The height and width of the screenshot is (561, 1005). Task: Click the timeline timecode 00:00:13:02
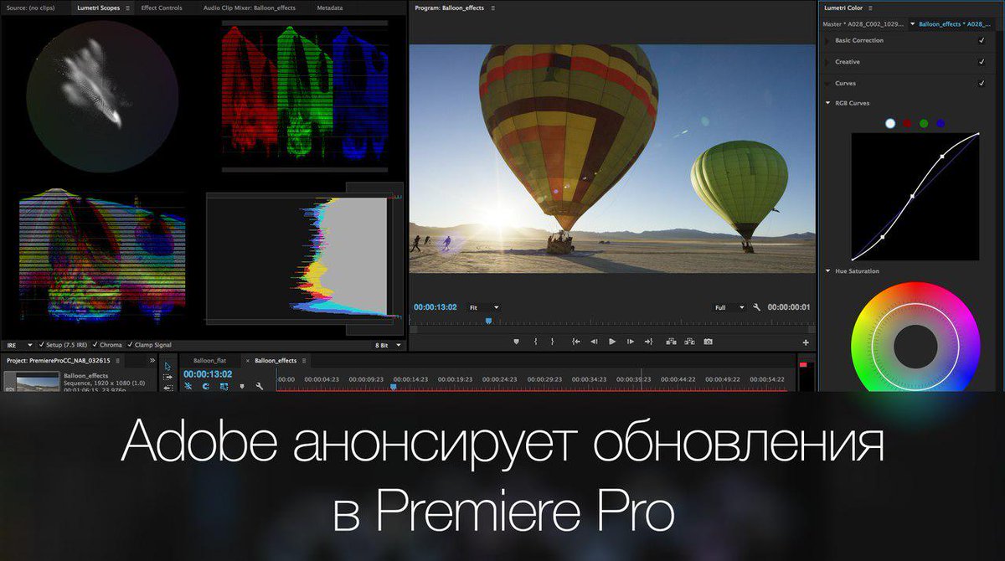208,373
